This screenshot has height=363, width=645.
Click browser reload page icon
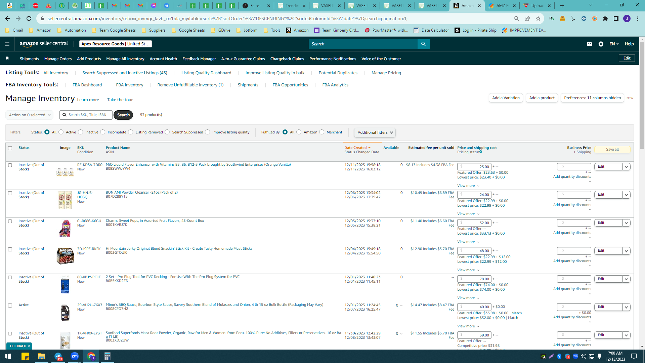tap(29, 18)
